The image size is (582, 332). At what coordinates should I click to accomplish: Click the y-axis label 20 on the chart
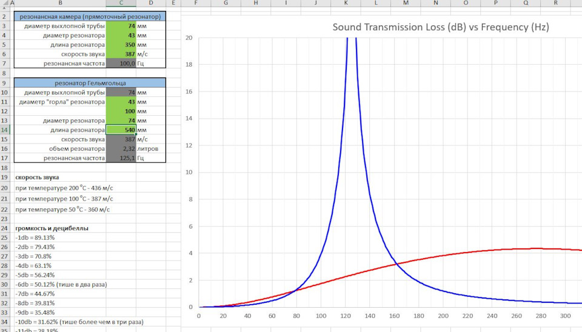[189, 38]
